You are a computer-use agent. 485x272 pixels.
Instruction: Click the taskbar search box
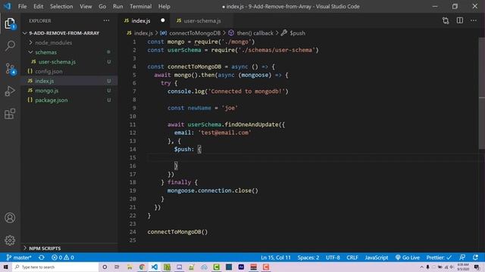pos(55,267)
